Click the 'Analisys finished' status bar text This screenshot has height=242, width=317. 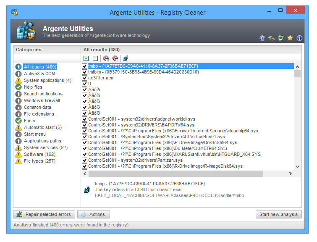coord(71,225)
